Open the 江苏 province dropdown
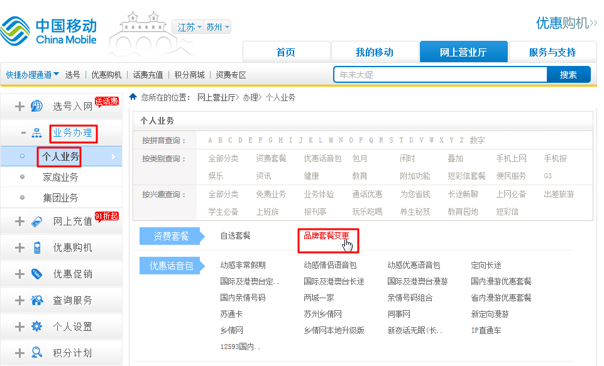 point(189,27)
